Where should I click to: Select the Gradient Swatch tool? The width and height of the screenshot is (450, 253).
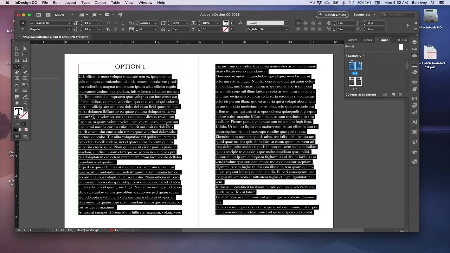17,90
